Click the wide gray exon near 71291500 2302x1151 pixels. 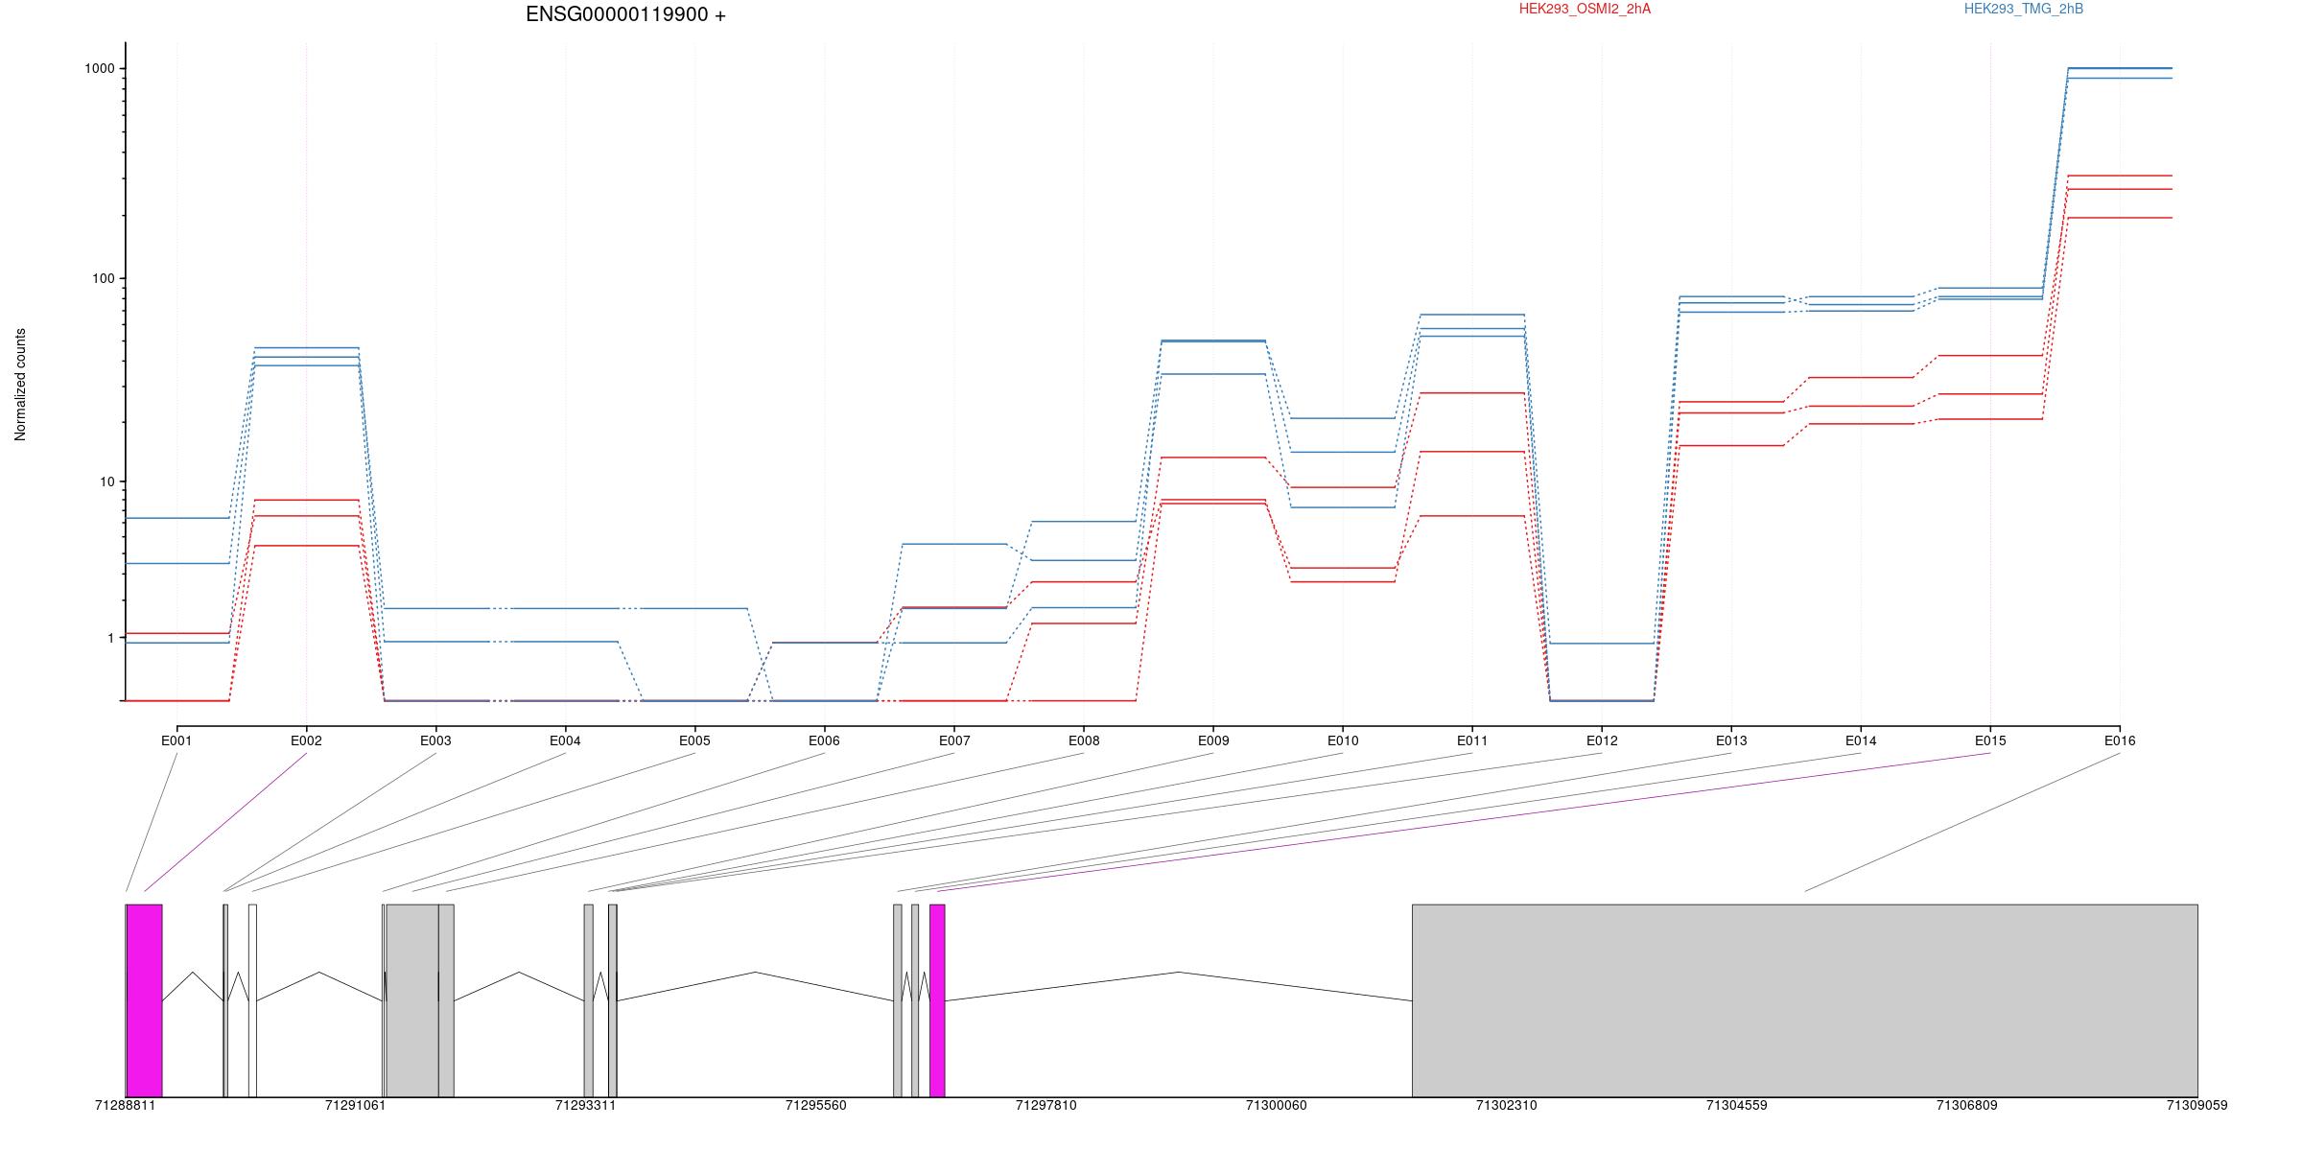[412, 1000]
